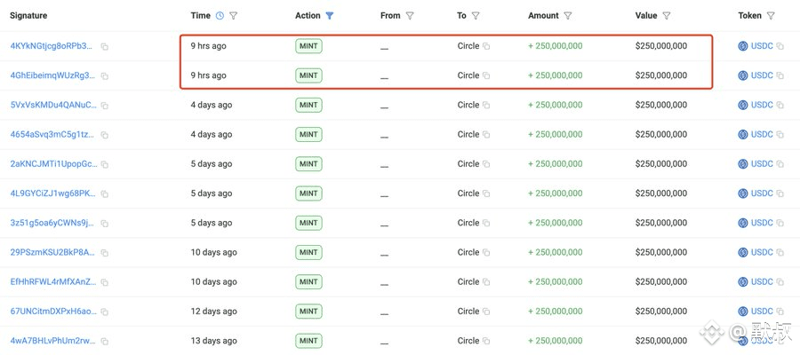Click Circle in the 29PSzmKSU2BkP8A row

click(x=468, y=253)
